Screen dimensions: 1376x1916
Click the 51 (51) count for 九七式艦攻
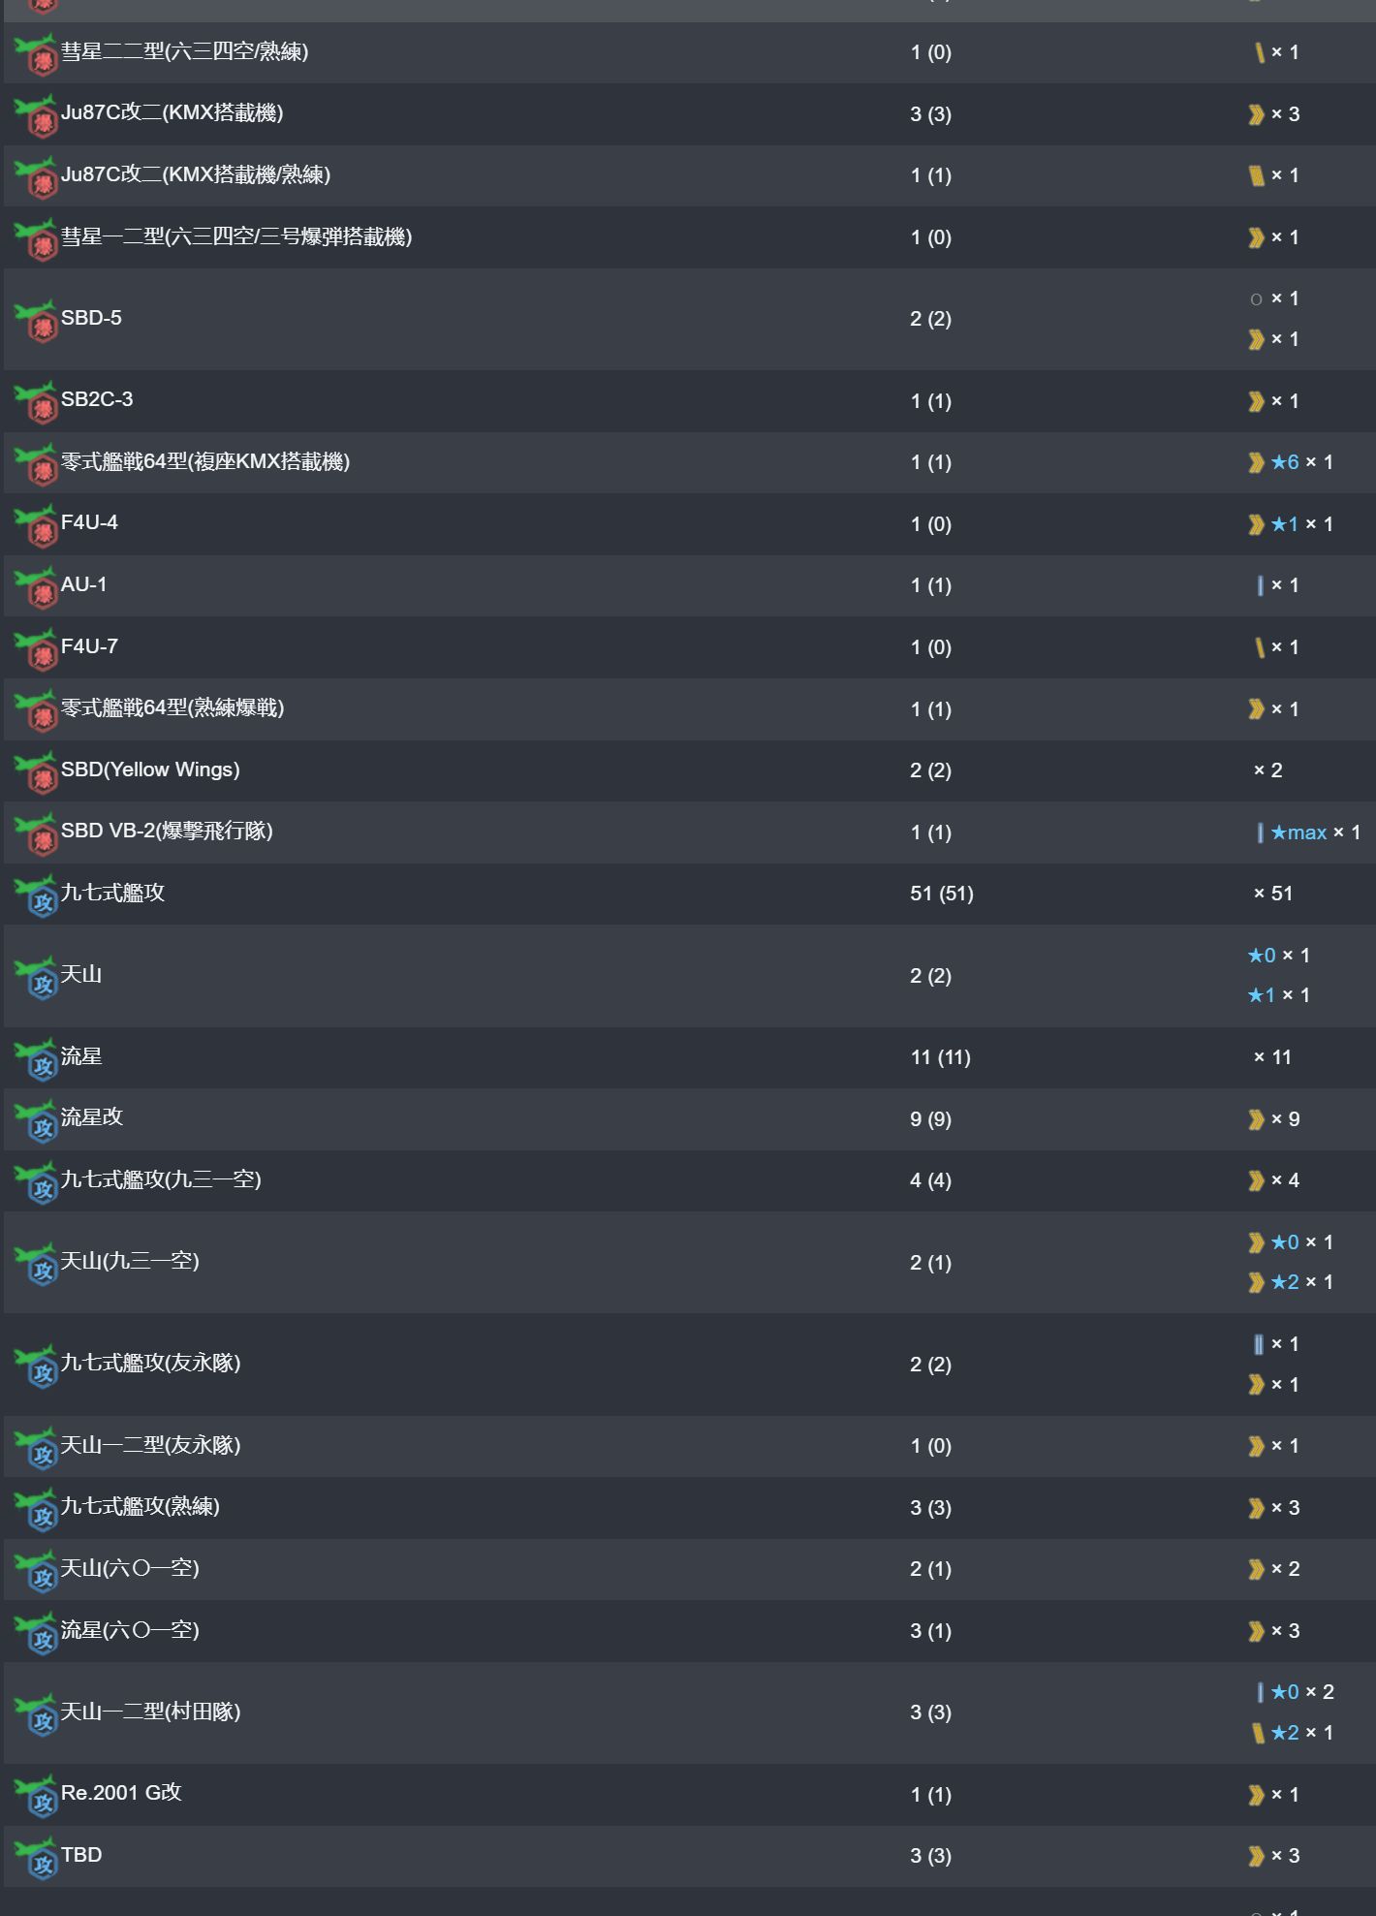pyautogui.click(x=942, y=894)
